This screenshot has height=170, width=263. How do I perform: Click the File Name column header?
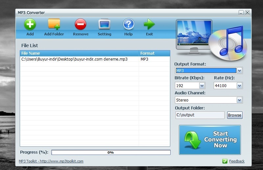point(79,53)
